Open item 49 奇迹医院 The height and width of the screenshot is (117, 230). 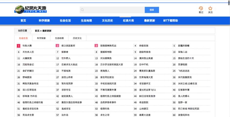click(144, 102)
